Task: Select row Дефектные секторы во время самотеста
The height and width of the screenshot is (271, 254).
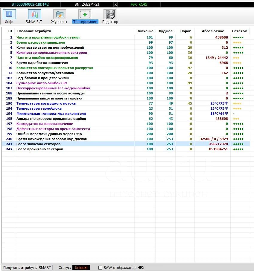Action: 126,129
